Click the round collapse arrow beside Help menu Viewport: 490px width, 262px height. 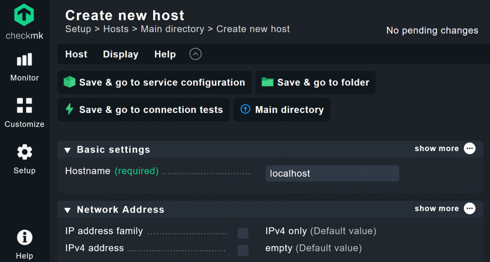195,54
